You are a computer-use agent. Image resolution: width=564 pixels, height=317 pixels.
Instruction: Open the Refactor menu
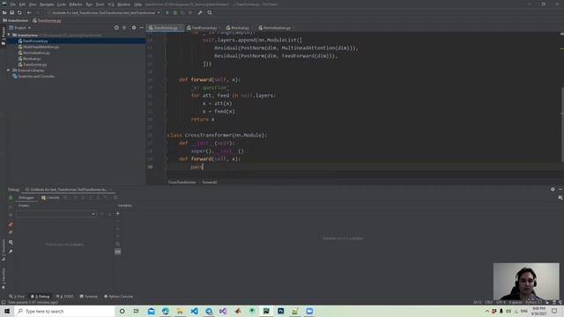tap(76, 4)
